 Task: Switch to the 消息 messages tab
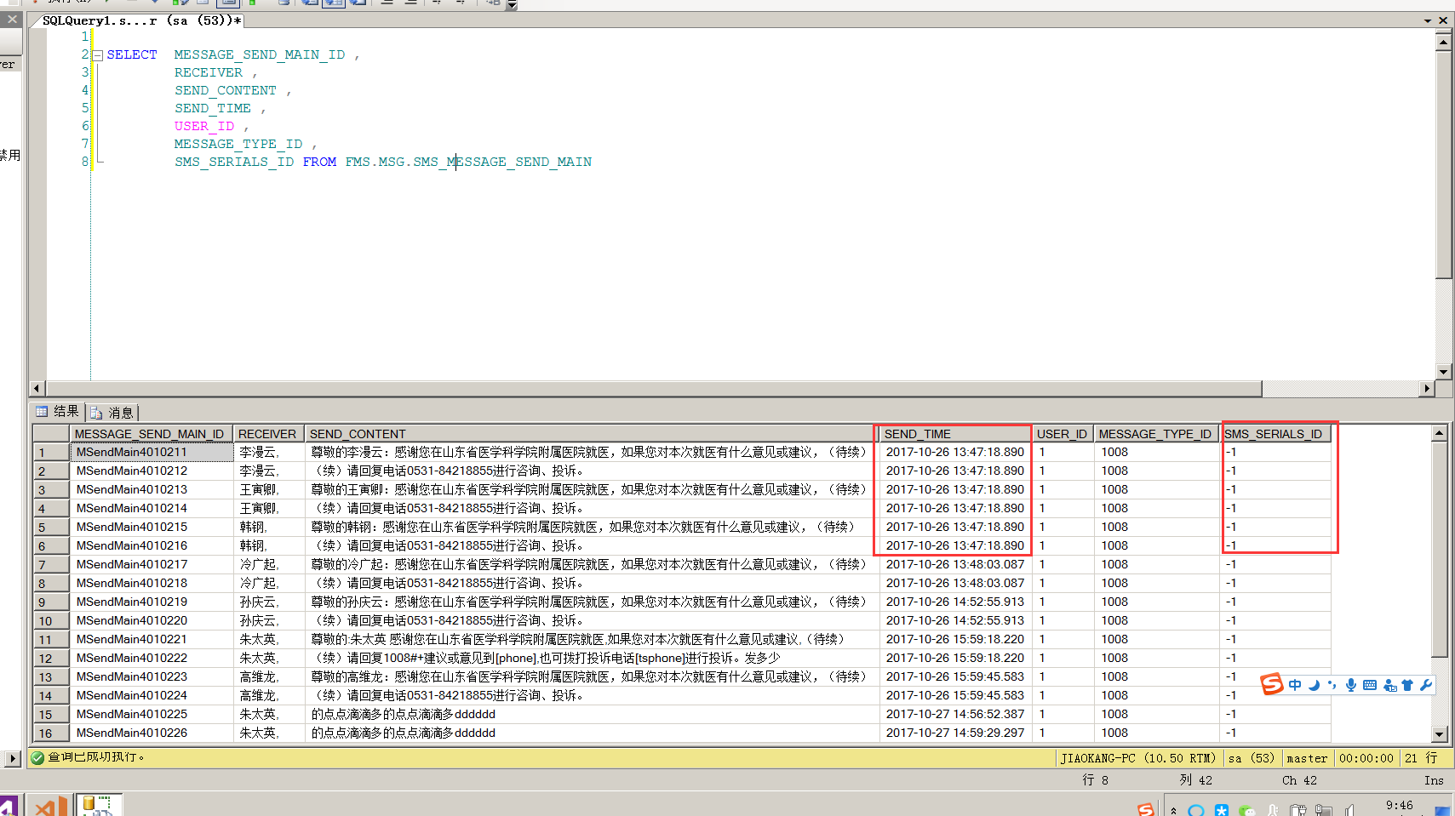112,413
